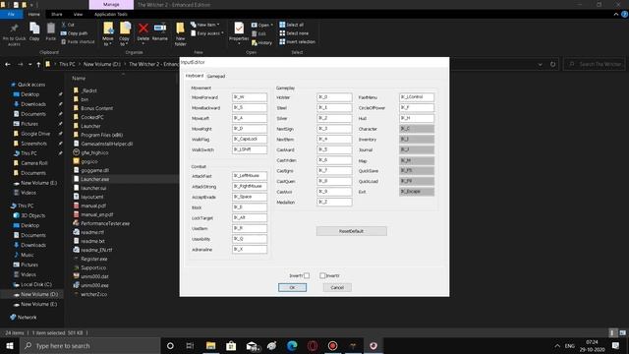Click the Paste icon in the ribbon
The height and width of the screenshot is (354, 629).
51,29
